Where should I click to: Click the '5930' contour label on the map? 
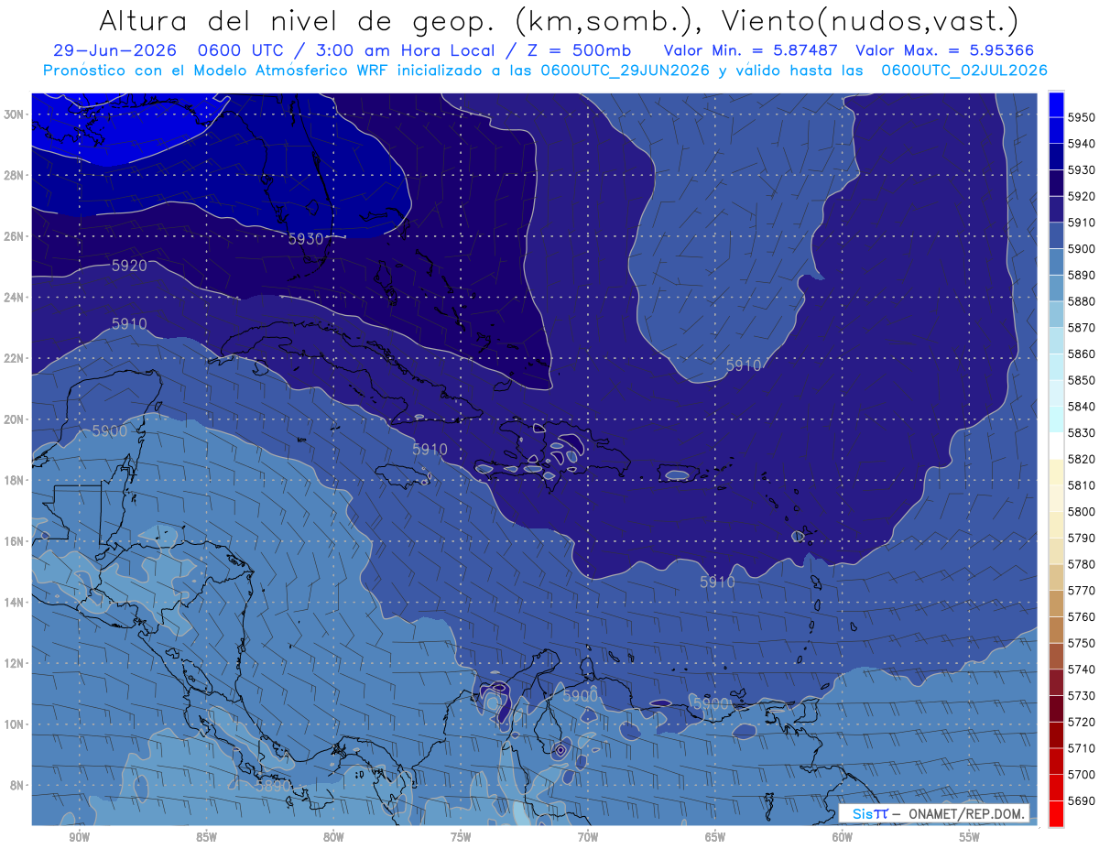(x=306, y=238)
